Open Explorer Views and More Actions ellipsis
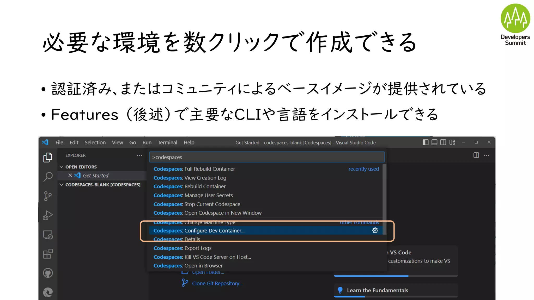This screenshot has height=300, width=534. tap(140, 155)
